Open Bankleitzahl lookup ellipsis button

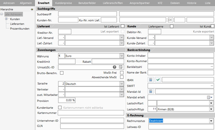click(212, 67)
